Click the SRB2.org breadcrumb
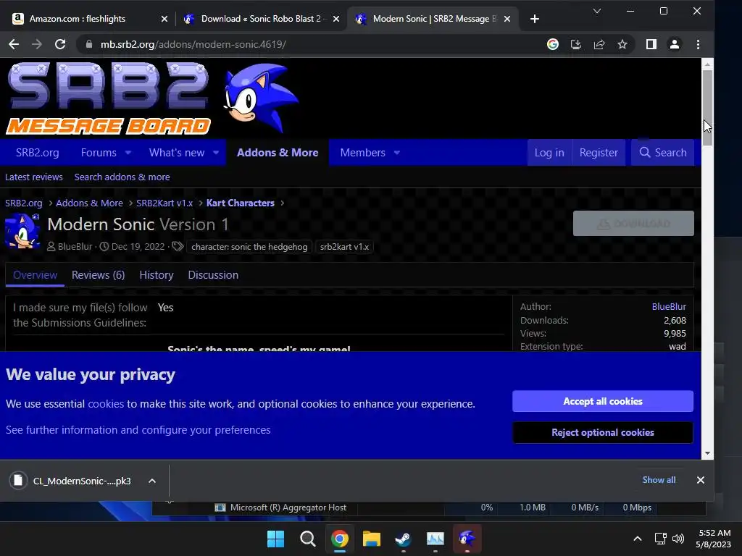 click(x=24, y=203)
